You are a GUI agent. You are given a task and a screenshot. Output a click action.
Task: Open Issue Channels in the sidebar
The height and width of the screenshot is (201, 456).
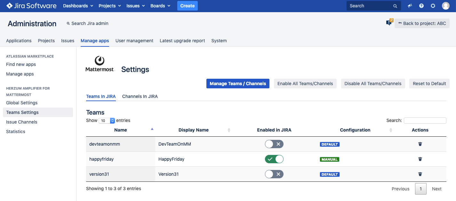click(21, 122)
